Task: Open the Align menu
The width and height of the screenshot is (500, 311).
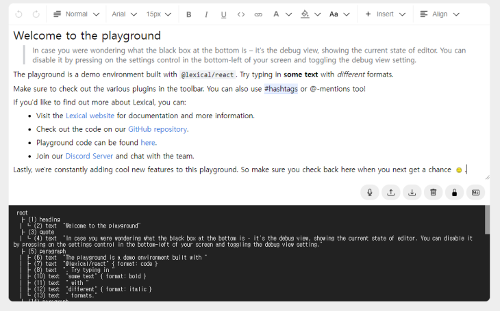Action: (x=440, y=14)
